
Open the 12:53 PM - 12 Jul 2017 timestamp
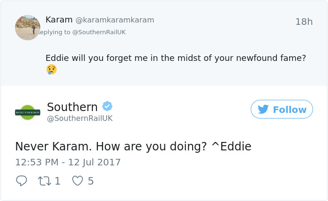tap(68, 163)
